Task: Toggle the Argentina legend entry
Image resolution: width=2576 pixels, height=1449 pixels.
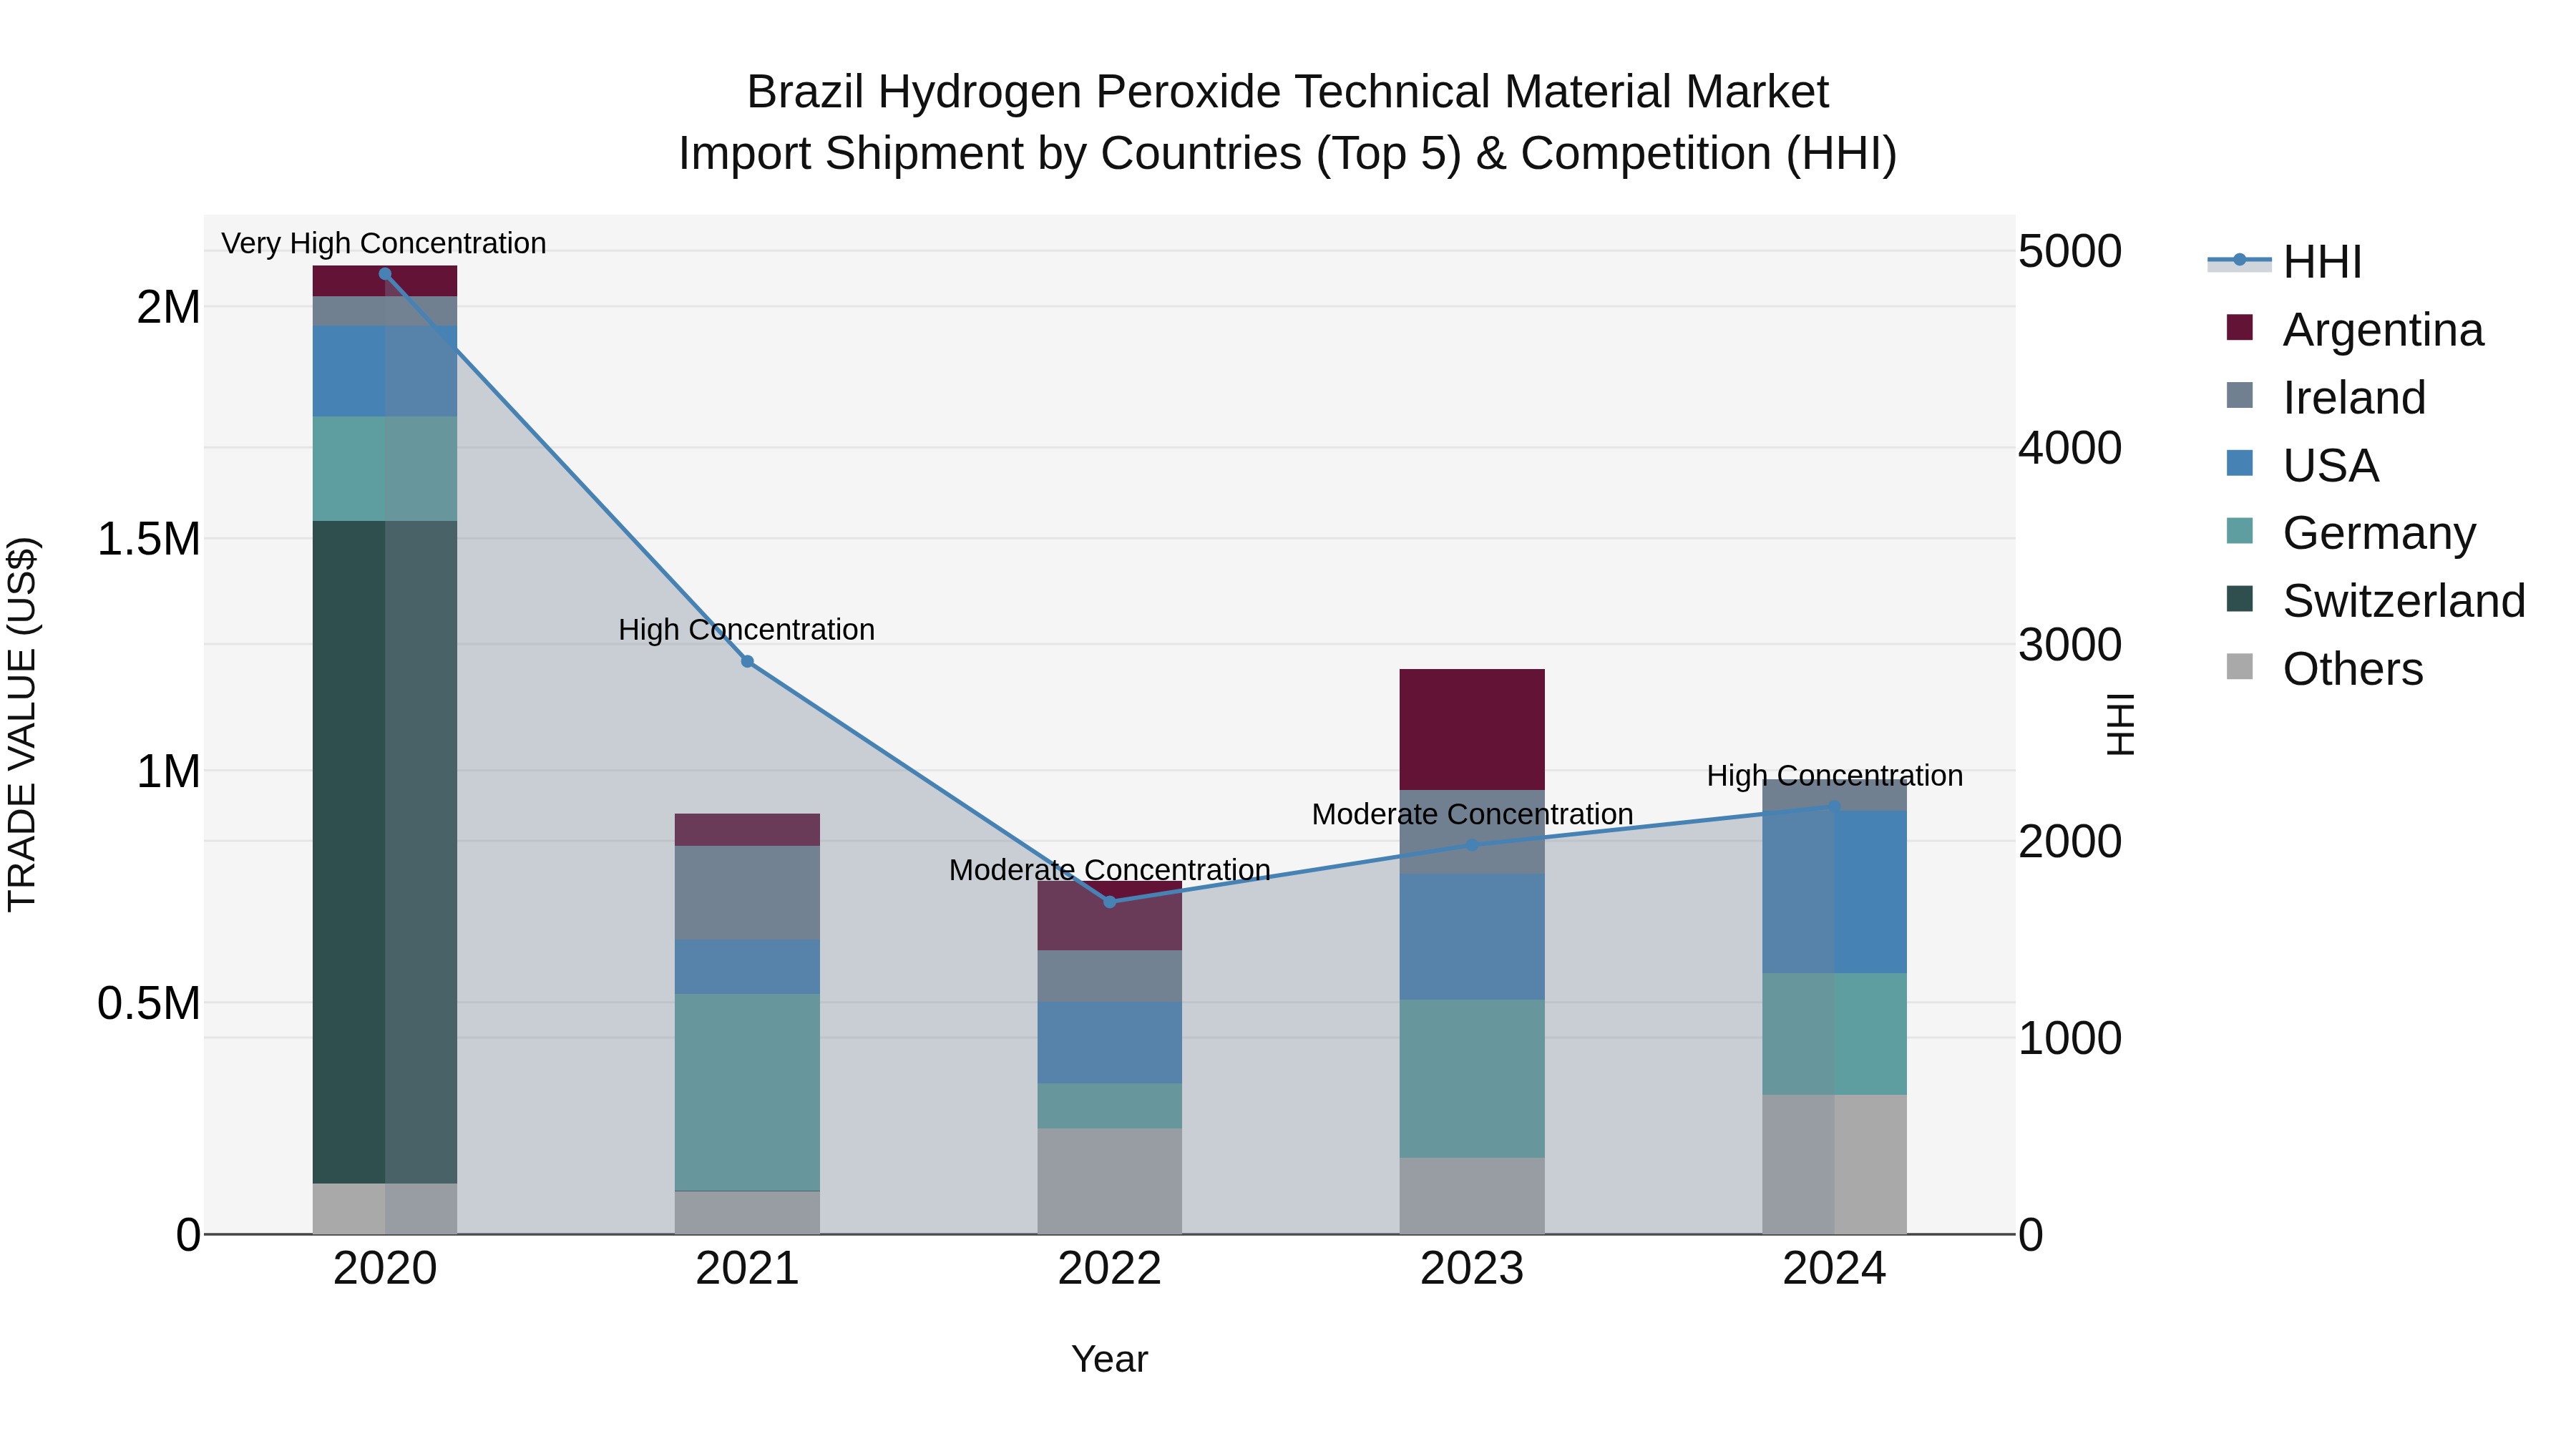Action: coord(2355,330)
